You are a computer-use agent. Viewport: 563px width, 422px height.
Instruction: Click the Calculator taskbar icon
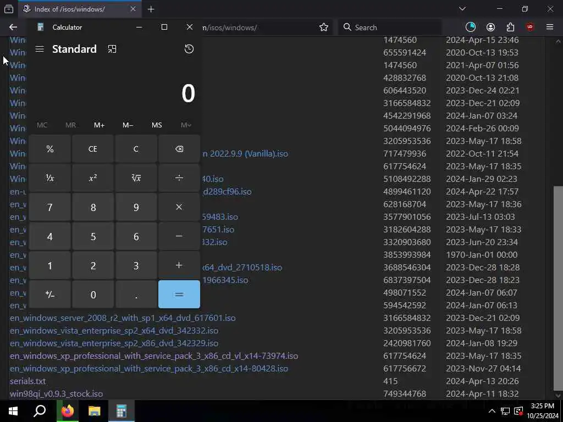coord(122,411)
